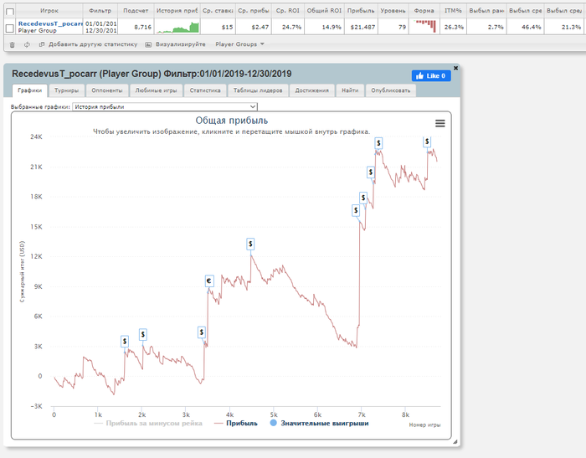This screenshot has height=458, width=586.
Task: Click the dollar win marker near 12K peak
Action: tap(250, 244)
